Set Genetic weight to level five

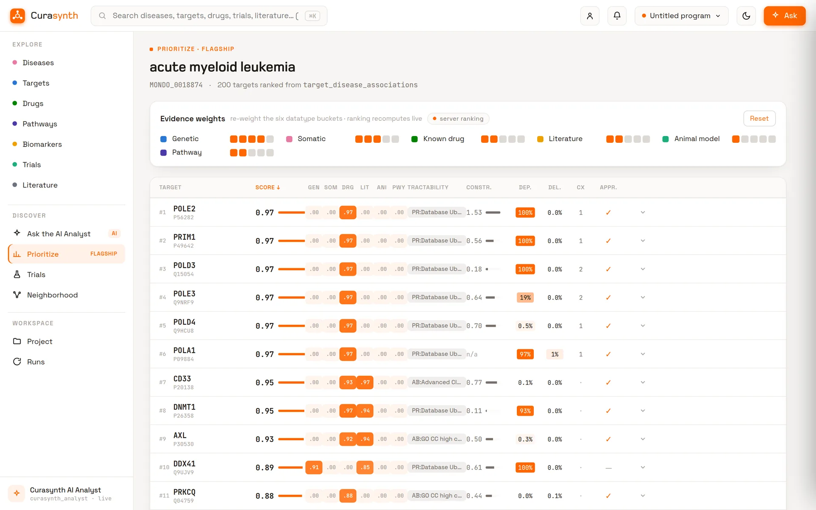(x=270, y=139)
